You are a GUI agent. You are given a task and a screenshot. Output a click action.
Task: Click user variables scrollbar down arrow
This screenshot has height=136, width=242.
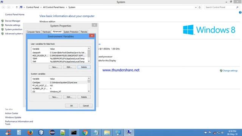89,61
